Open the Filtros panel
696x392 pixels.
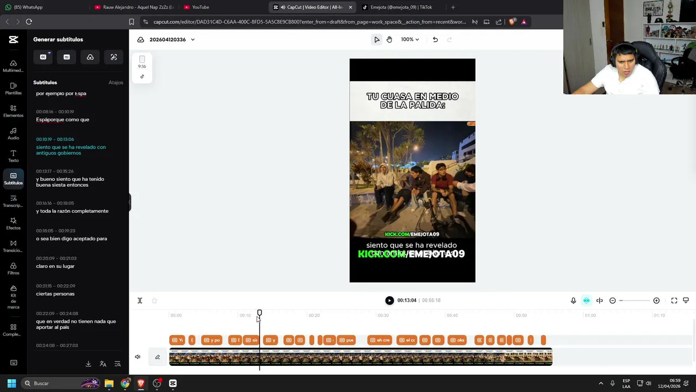(13, 269)
